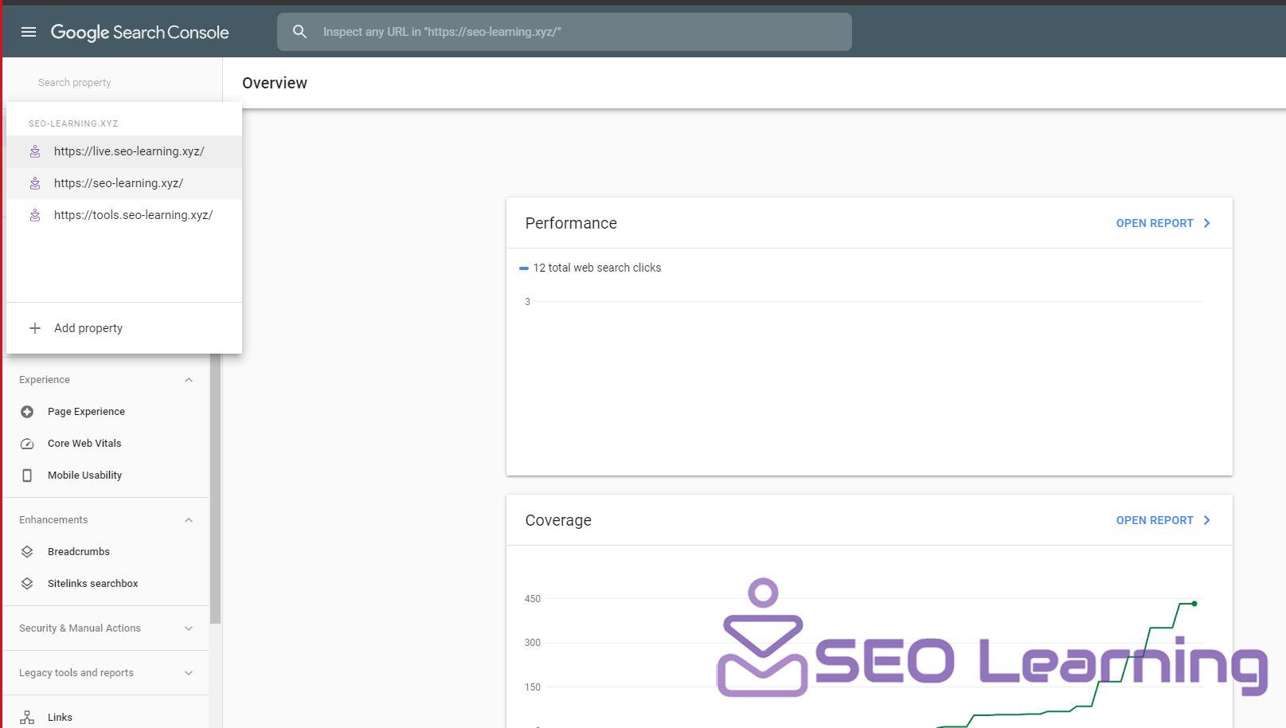Click the Coverage report arrow icon

(x=1207, y=520)
